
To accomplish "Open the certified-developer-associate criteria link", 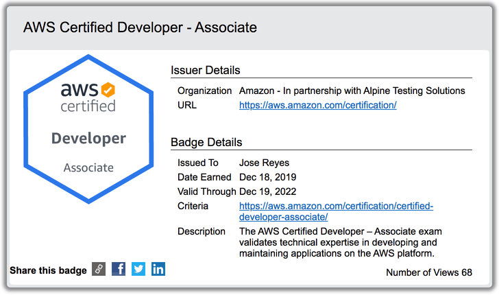I will (x=336, y=211).
